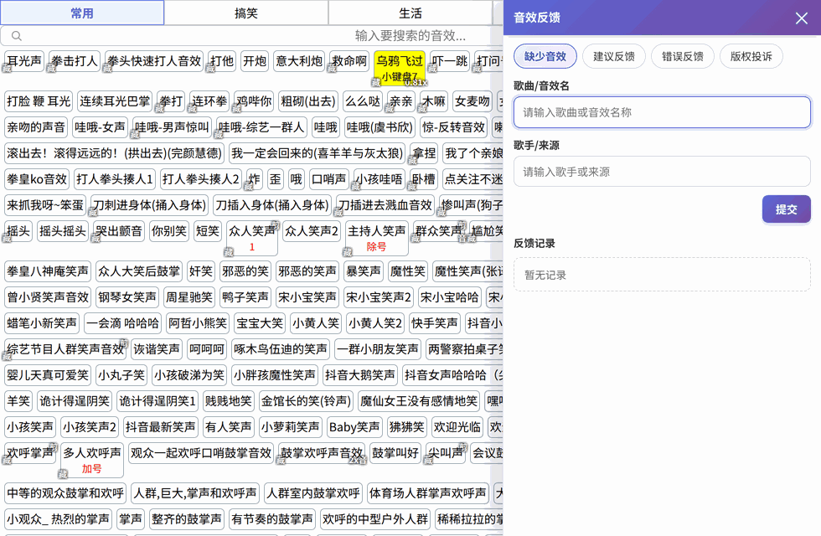Play the 短笑 sound effect
Viewport: 821px width, 536px height.
208,231
